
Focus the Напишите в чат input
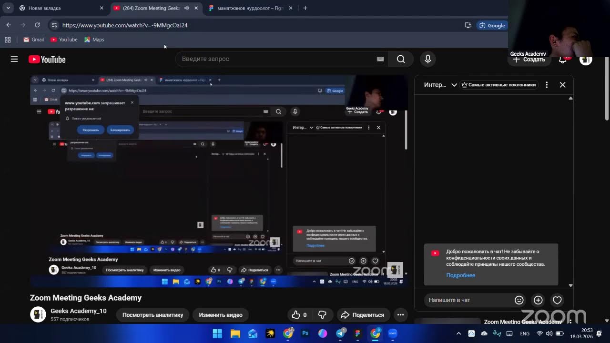pos(468,300)
